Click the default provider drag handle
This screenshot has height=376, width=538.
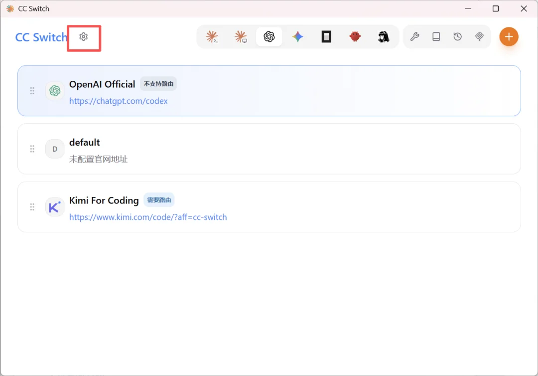[x=32, y=149]
